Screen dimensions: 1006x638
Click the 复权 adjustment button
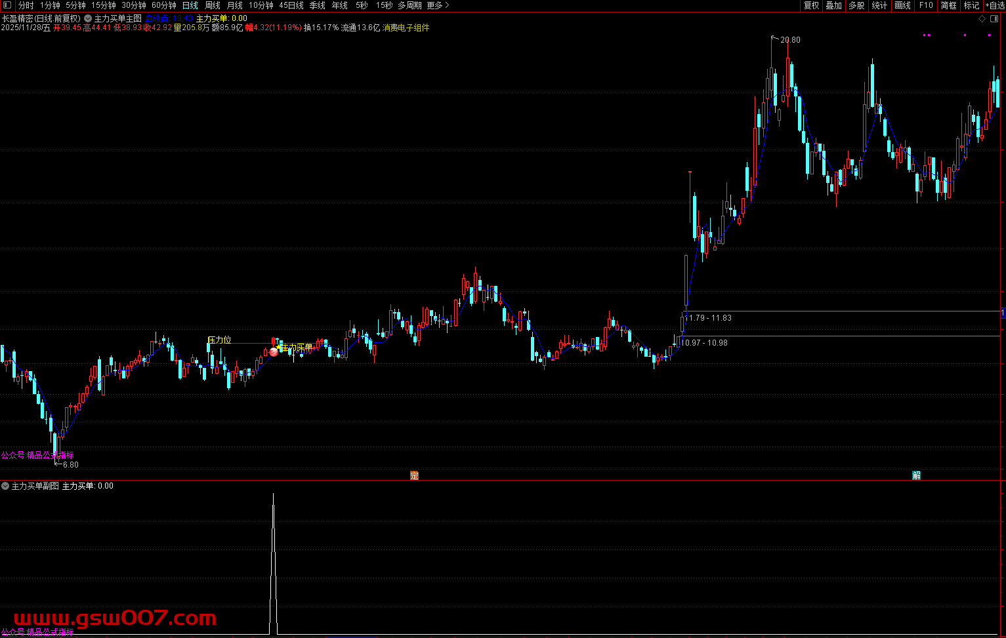tap(811, 5)
